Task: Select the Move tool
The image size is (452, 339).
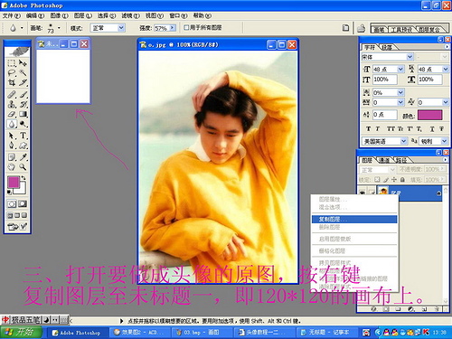Action: [23, 63]
